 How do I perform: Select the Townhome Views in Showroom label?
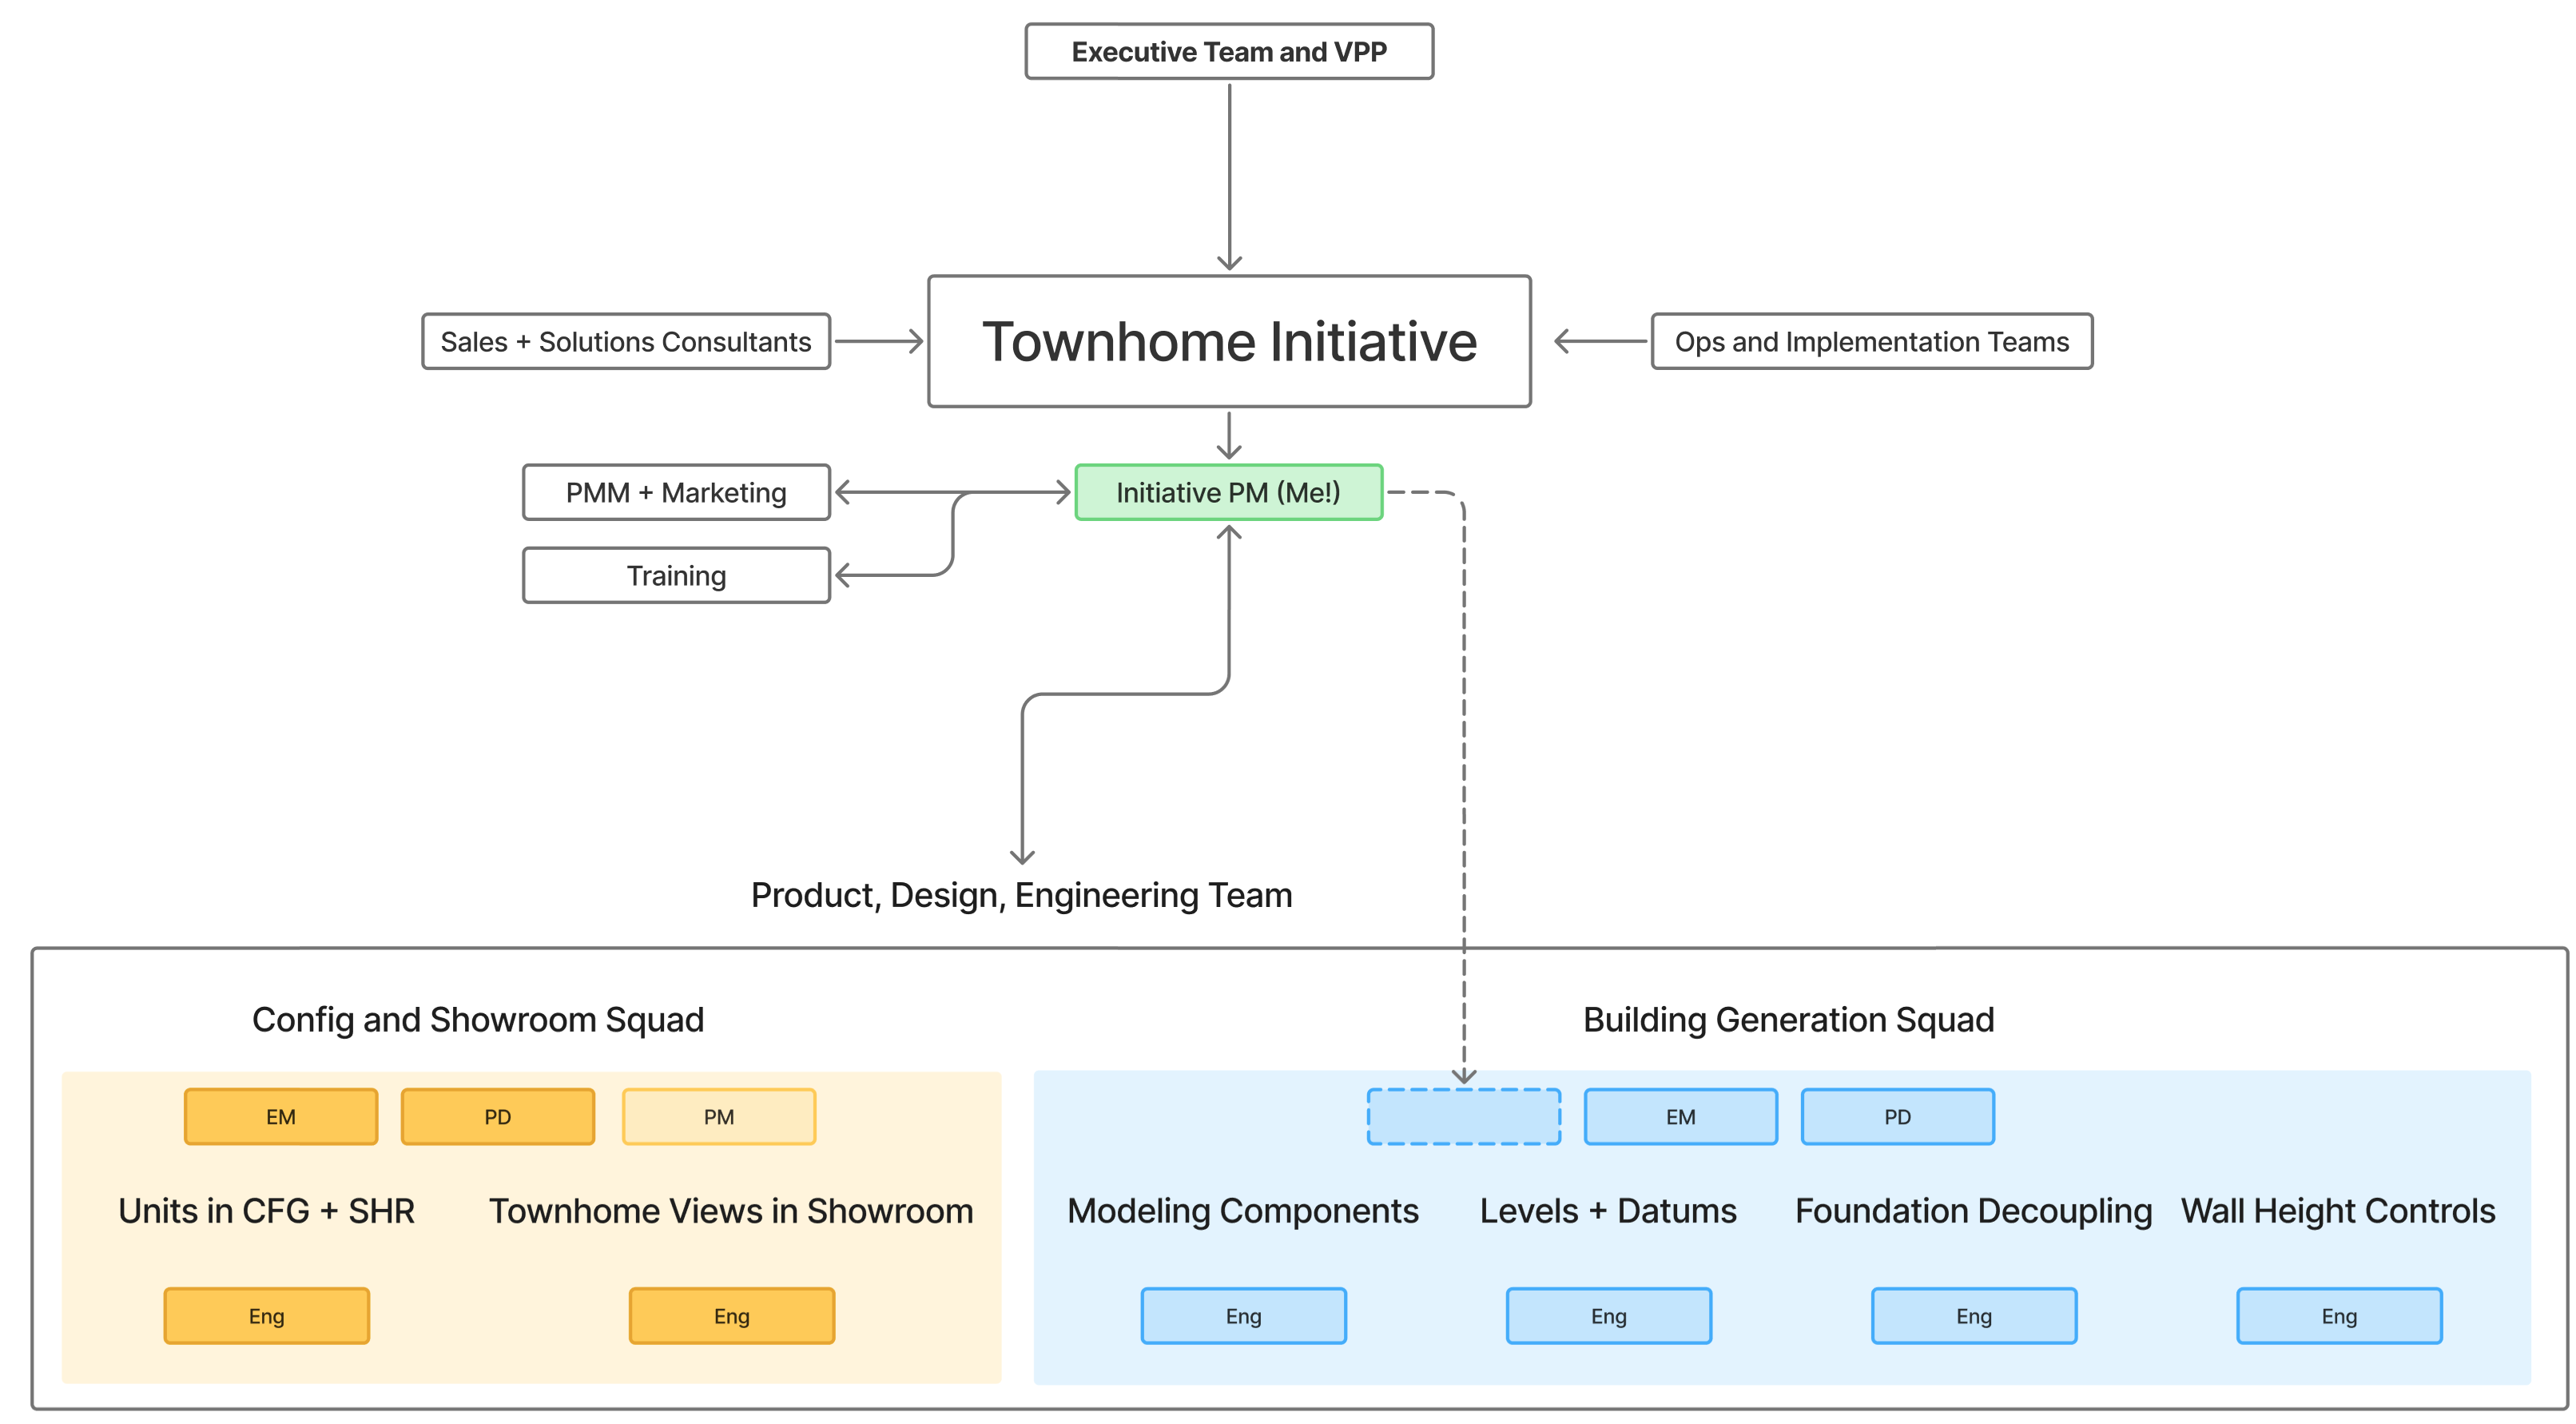731,1210
